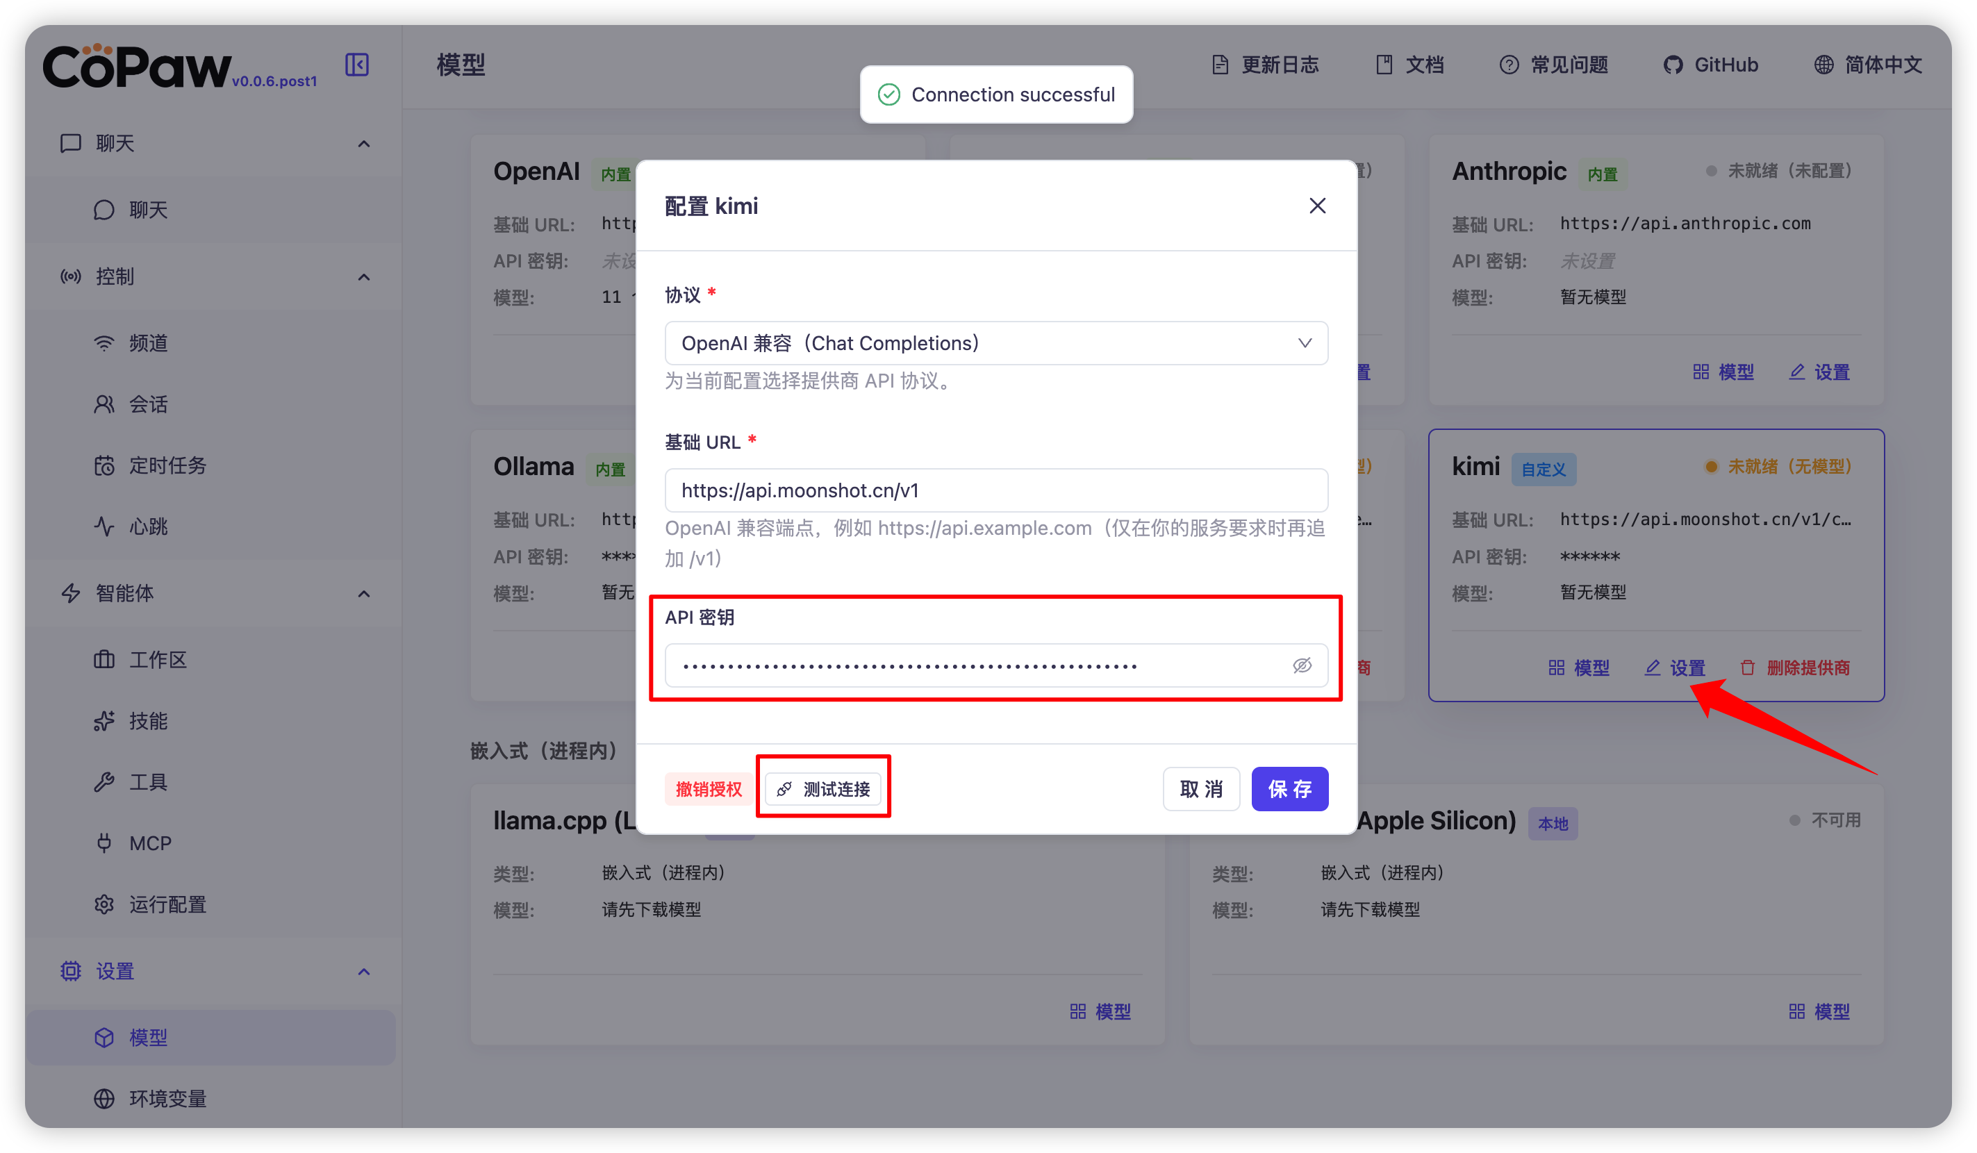This screenshot has width=1977, height=1153.
Task: Collapse the 聊天 sidebar section
Action: click(363, 144)
